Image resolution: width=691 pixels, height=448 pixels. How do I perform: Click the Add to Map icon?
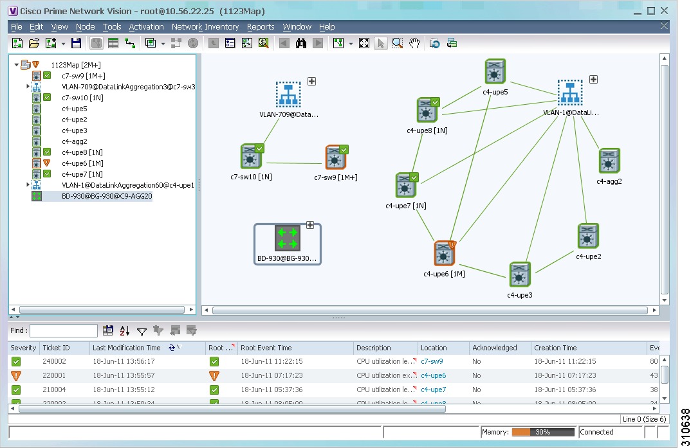point(51,43)
